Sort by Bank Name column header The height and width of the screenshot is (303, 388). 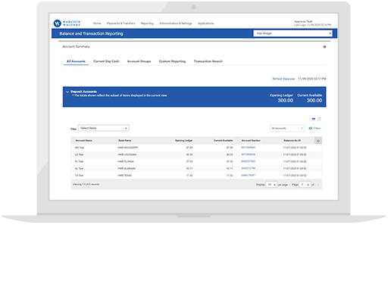point(125,140)
